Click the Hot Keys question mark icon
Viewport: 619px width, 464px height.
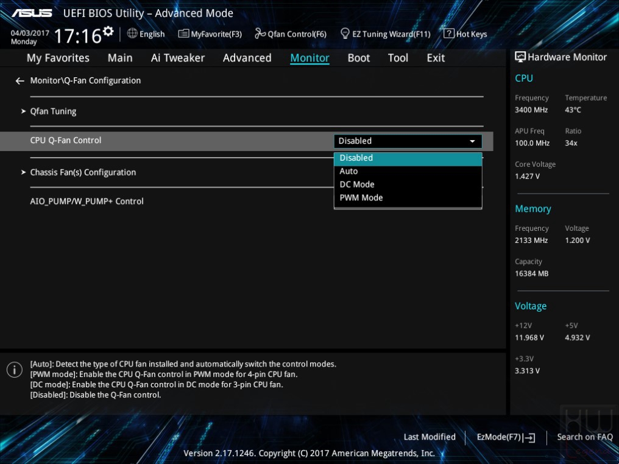coord(449,33)
